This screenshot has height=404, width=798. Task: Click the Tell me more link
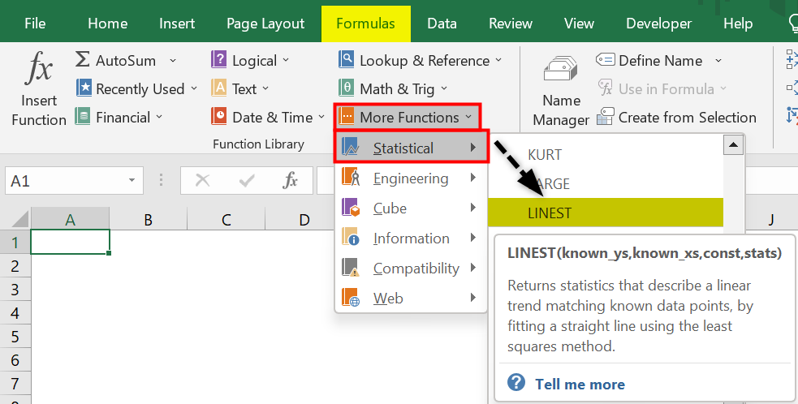(x=580, y=385)
